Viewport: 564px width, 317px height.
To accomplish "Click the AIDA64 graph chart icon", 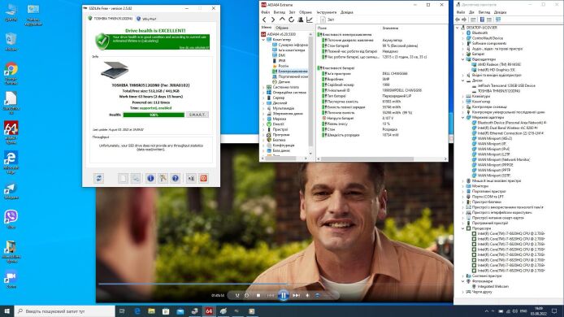I will coord(310,20).
